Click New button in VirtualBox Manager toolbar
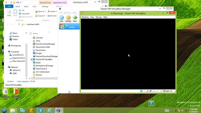Viewport: 201px width, 113px height. click(x=62, y=19)
